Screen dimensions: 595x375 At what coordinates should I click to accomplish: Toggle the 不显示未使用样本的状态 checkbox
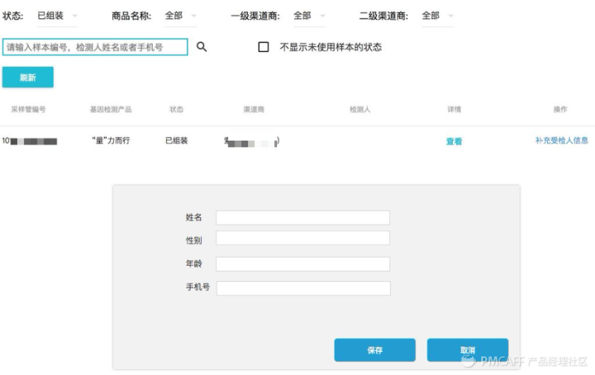point(264,47)
